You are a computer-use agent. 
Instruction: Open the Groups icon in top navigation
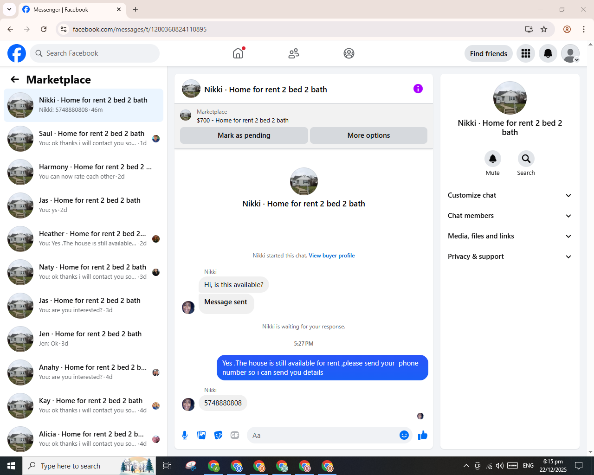point(349,53)
